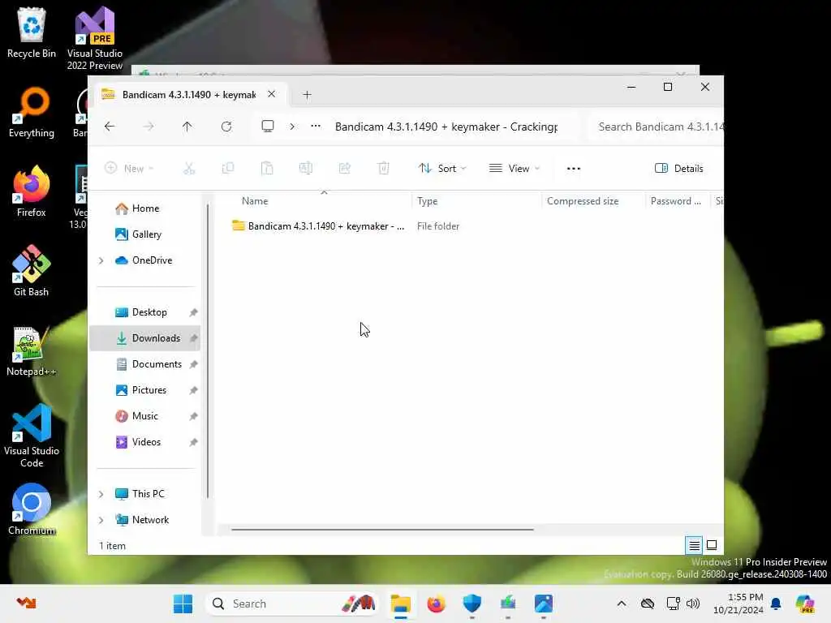Open the notifications bell icon
The height and width of the screenshot is (623, 831).
coord(776,604)
